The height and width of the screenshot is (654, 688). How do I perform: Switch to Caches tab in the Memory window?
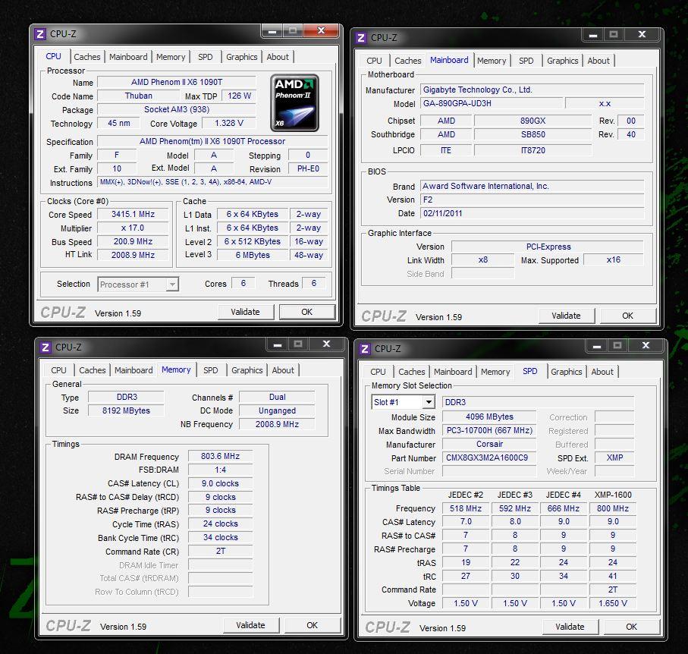(x=92, y=370)
